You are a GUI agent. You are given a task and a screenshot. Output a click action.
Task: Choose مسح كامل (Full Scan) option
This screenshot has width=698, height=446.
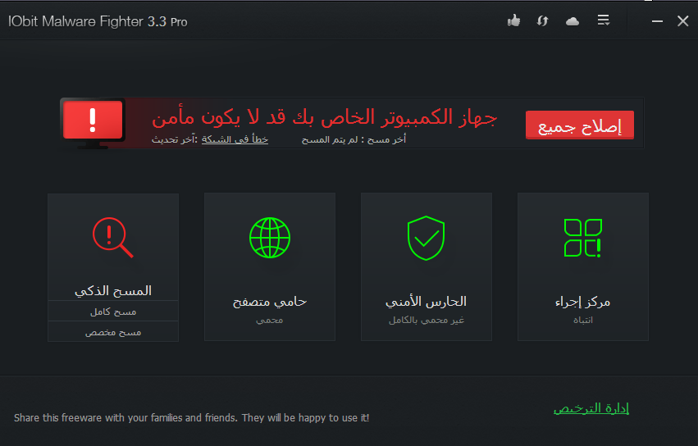point(113,312)
